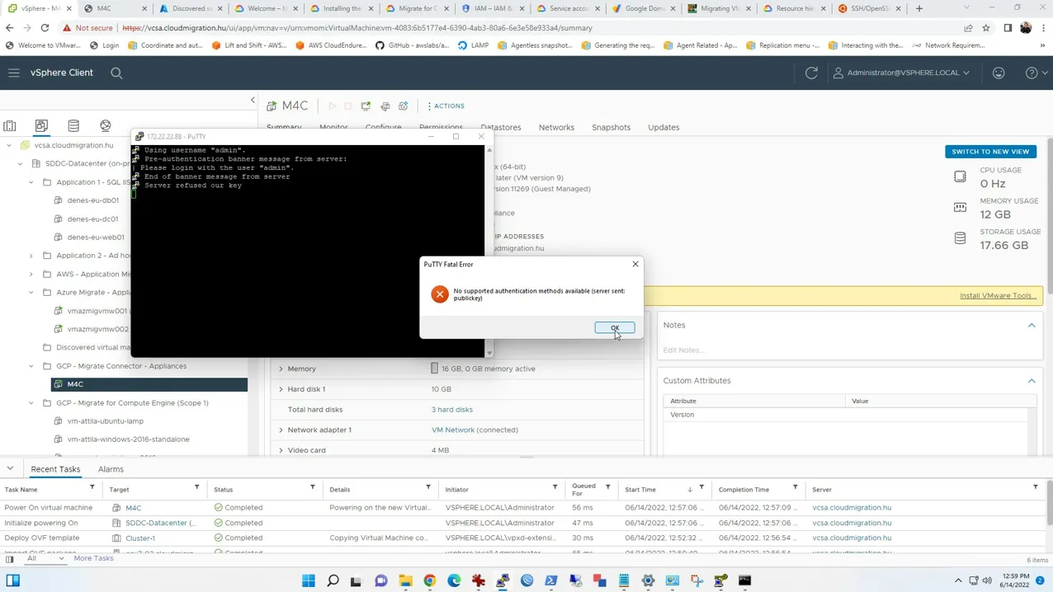Open the feedback smiley icon

coord(999,73)
